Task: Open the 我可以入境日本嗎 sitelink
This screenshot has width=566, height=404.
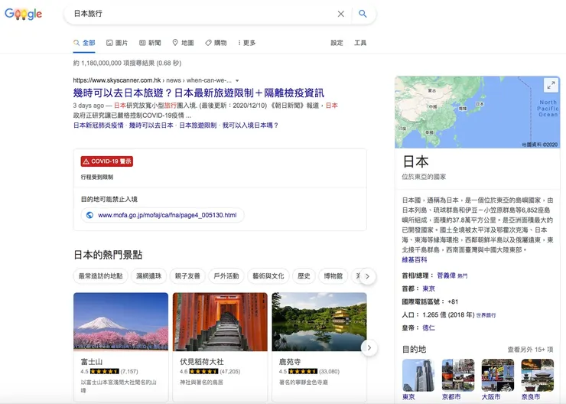Action: coord(250,125)
